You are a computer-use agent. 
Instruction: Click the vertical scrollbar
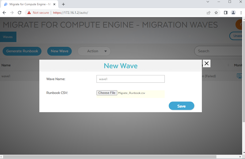243,71
